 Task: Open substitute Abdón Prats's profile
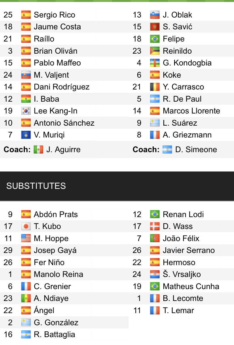point(56,215)
